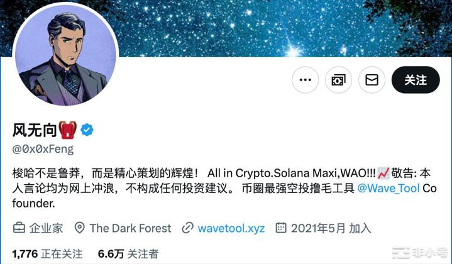
Task: Open direct message envelope icon
Action: (x=372, y=80)
